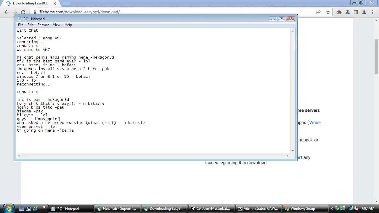379x213 pixels.
Task: Click Switch between windows quick launch icon
Action: [28, 209]
